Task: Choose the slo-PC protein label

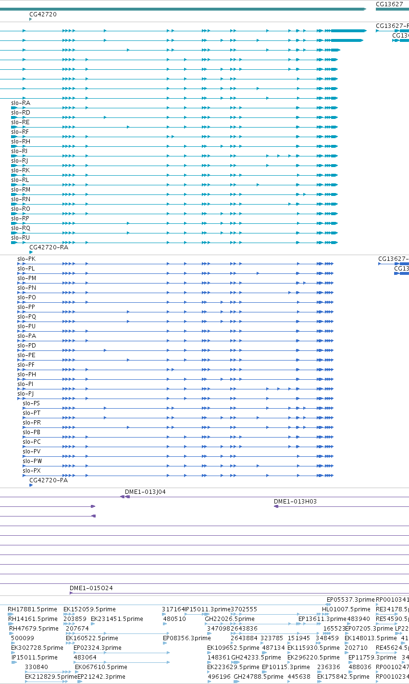Action: point(32,442)
